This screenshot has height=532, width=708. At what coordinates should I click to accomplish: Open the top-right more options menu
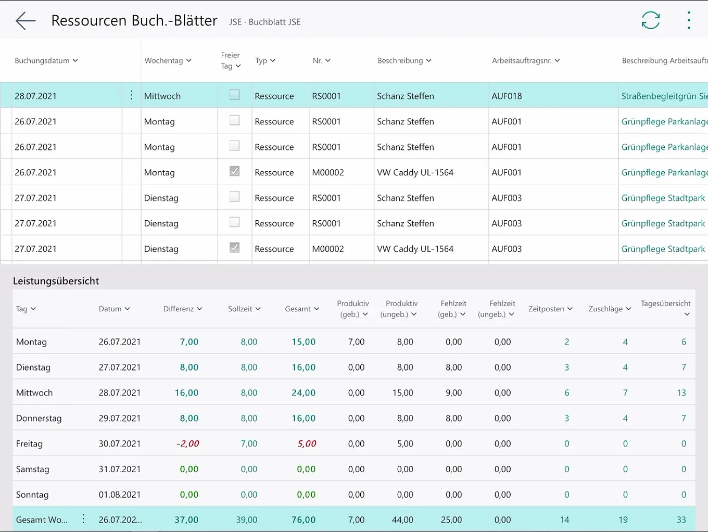pos(689,21)
